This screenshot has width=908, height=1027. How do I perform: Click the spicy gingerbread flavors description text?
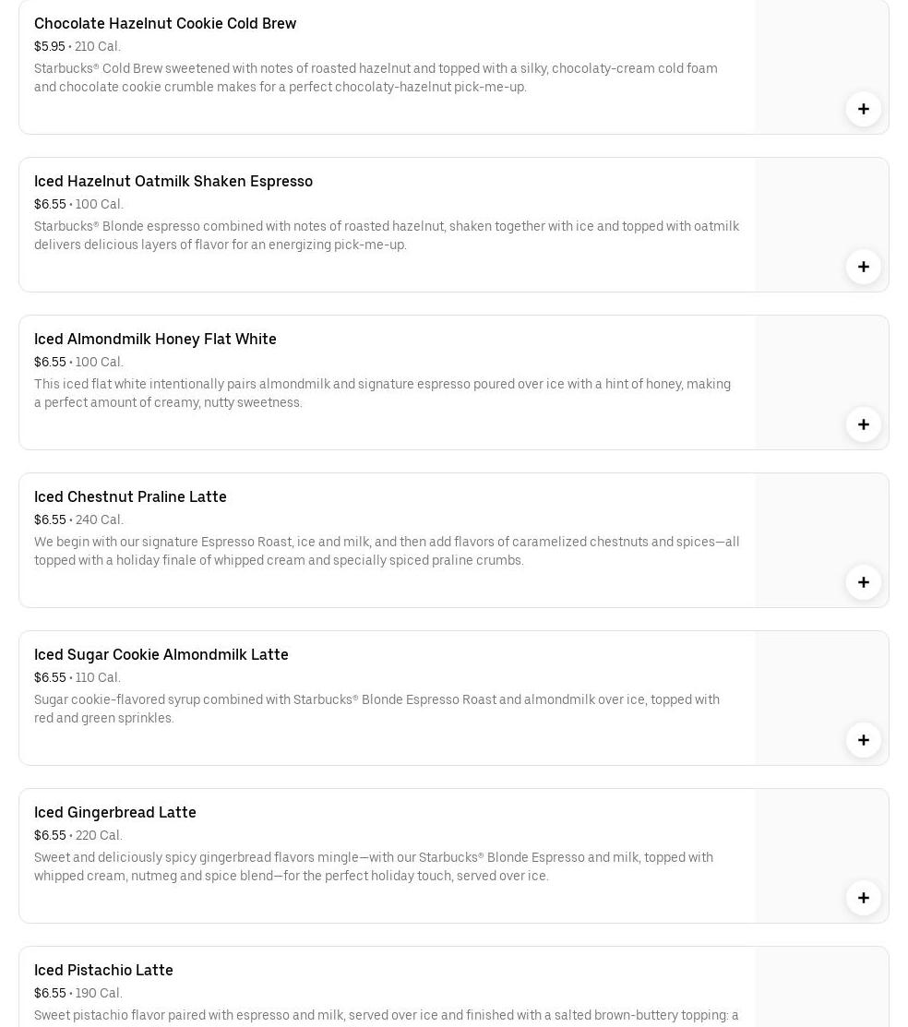[x=374, y=866]
